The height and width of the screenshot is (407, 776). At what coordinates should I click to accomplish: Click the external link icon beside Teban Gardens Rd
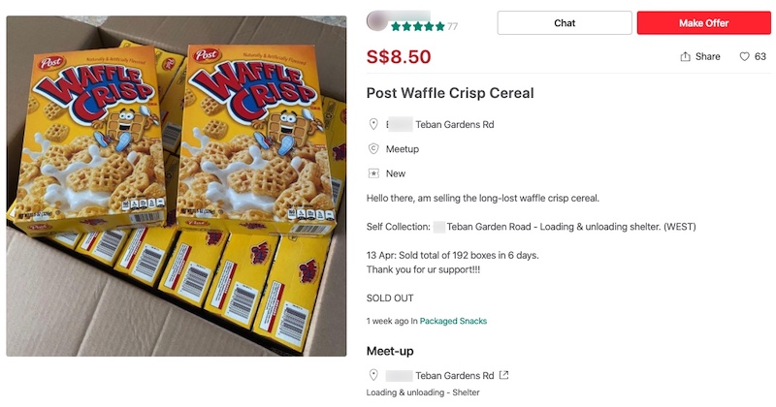tap(503, 375)
